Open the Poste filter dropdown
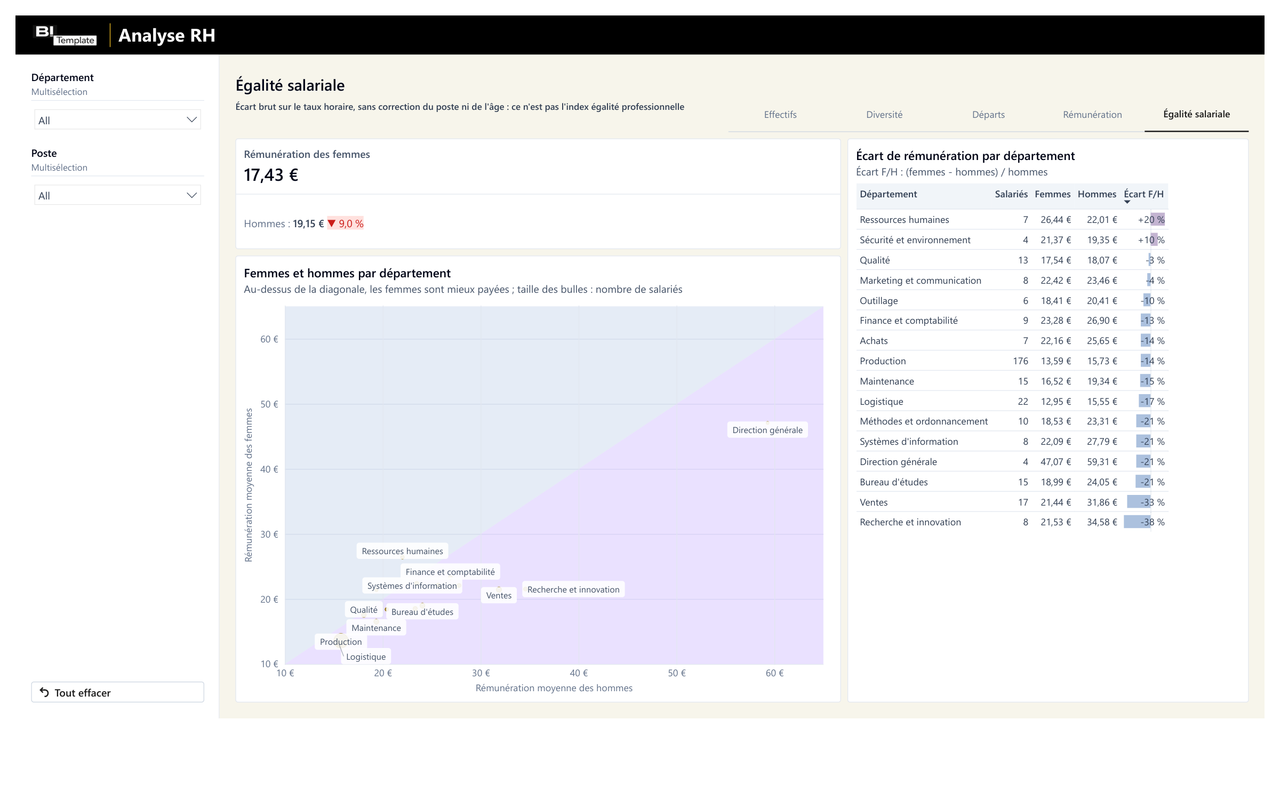This screenshot has width=1280, height=800. coord(117,195)
